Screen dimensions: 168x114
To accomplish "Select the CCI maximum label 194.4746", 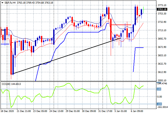I will tap(162, 84).
